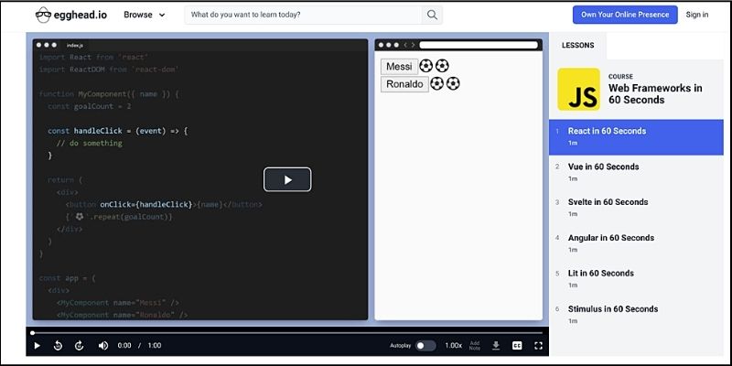Select the LESSONS tab
The height and width of the screenshot is (366, 732).
point(577,45)
